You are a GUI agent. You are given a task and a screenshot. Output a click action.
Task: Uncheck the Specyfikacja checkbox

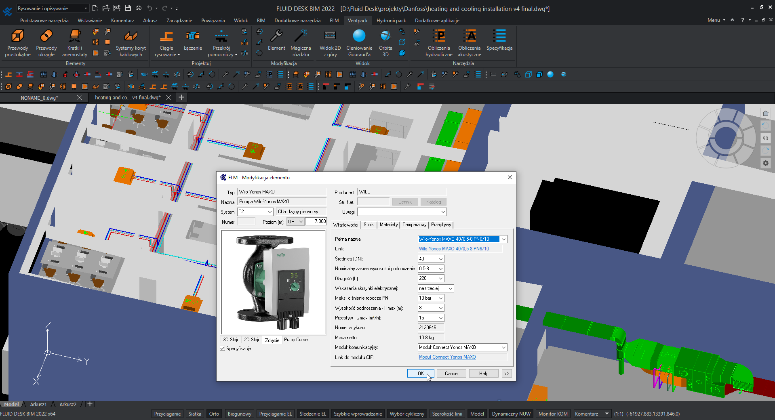pos(223,349)
